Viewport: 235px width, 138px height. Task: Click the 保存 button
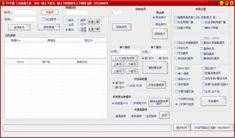pos(164,115)
